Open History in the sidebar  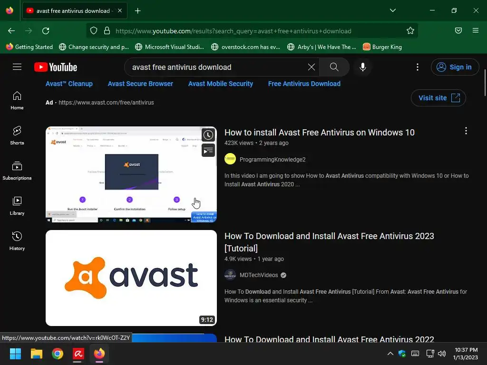tap(17, 241)
